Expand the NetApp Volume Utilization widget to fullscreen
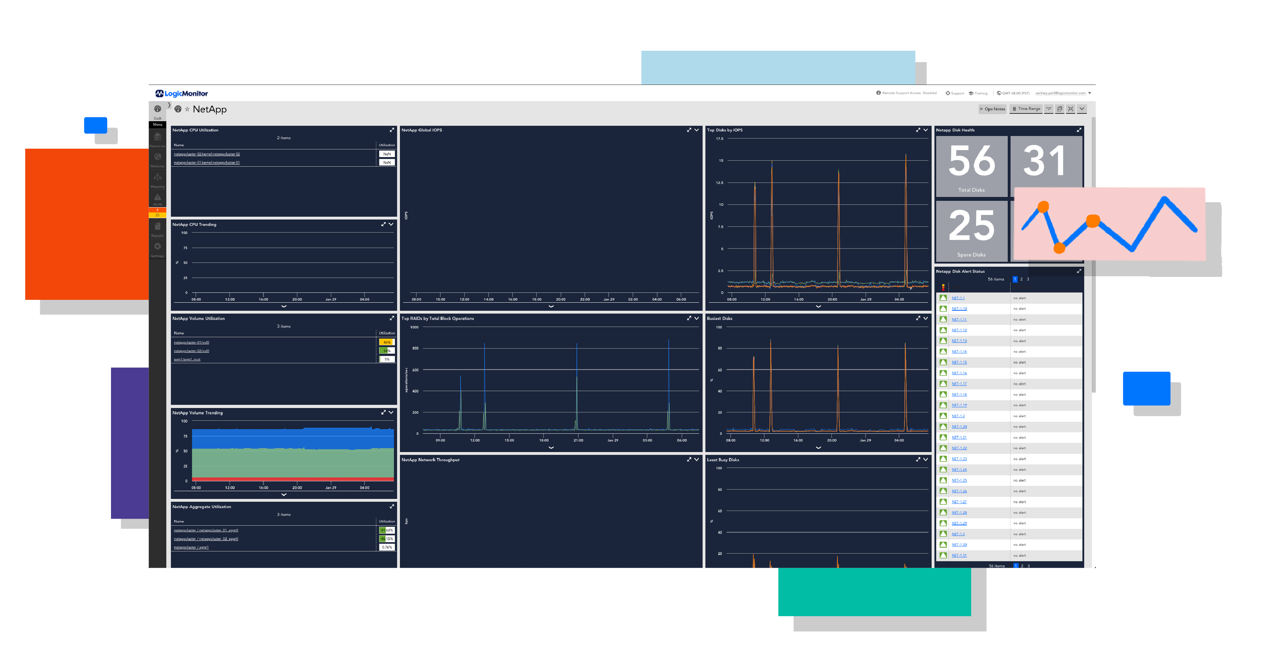The height and width of the screenshot is (655, 1272). pos(392,319)
